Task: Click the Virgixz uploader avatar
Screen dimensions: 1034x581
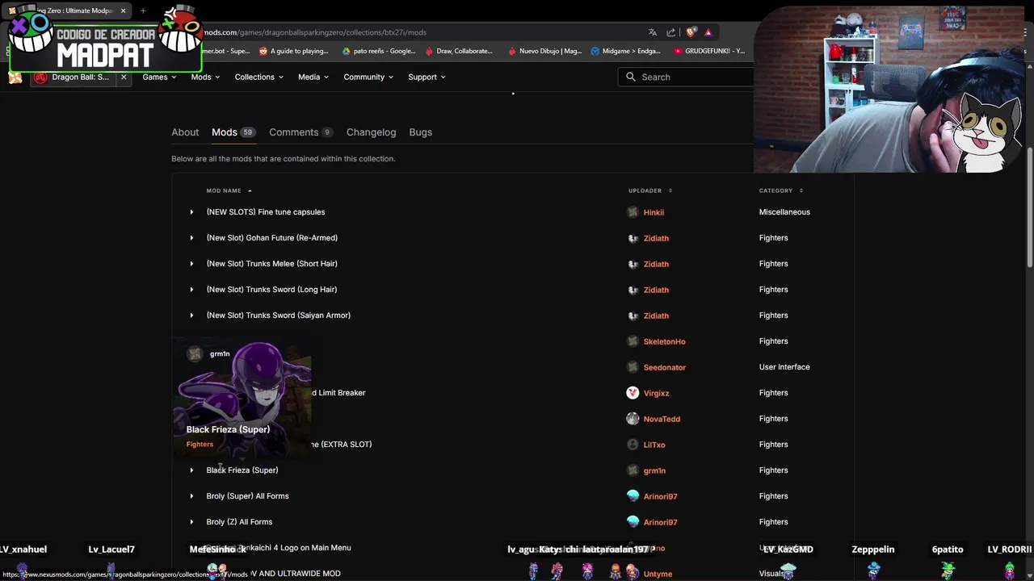Action: pyautogui.click(x=633, y=393)
